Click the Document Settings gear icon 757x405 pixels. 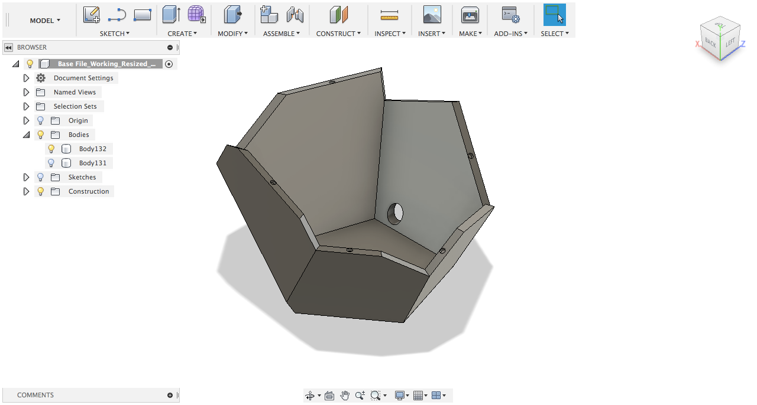coord(41,78)
